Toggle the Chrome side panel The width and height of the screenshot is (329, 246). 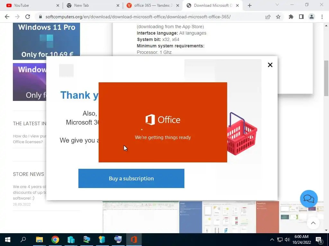(x=301, y=17)
